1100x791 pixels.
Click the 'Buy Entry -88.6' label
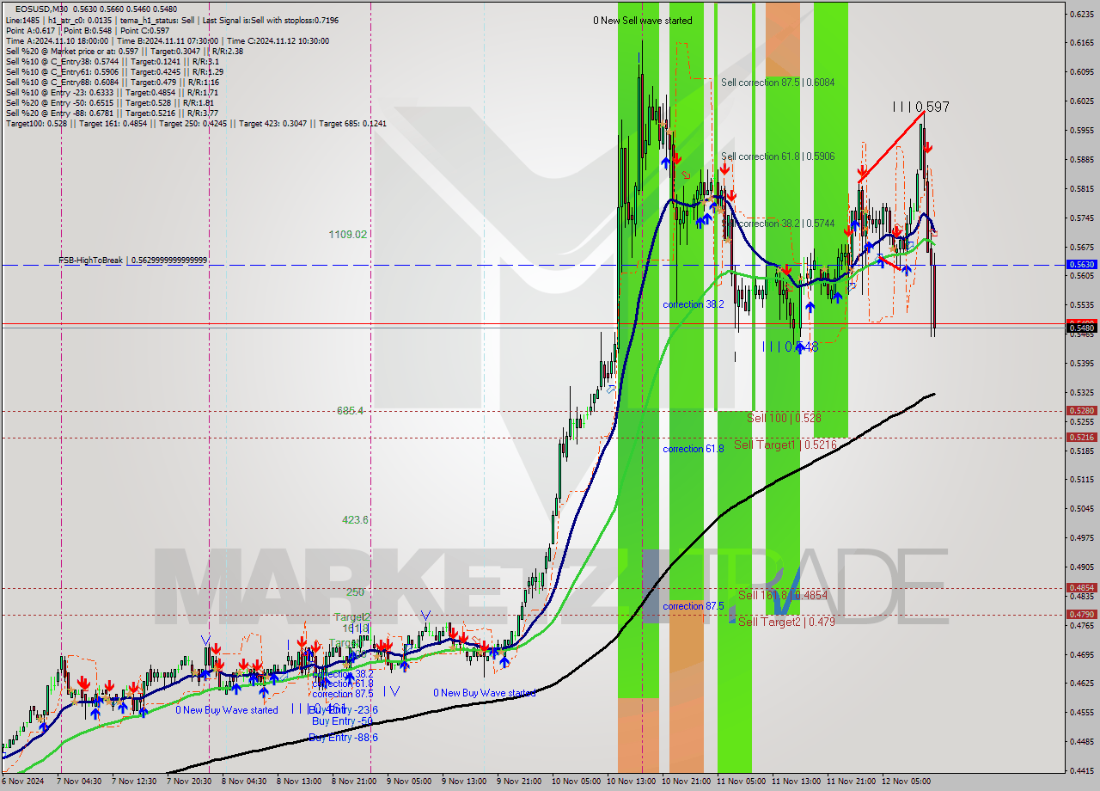point(344,738)
